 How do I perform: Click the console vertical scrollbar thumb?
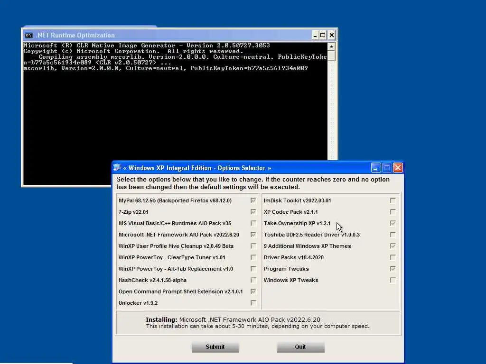coord(331,56)
